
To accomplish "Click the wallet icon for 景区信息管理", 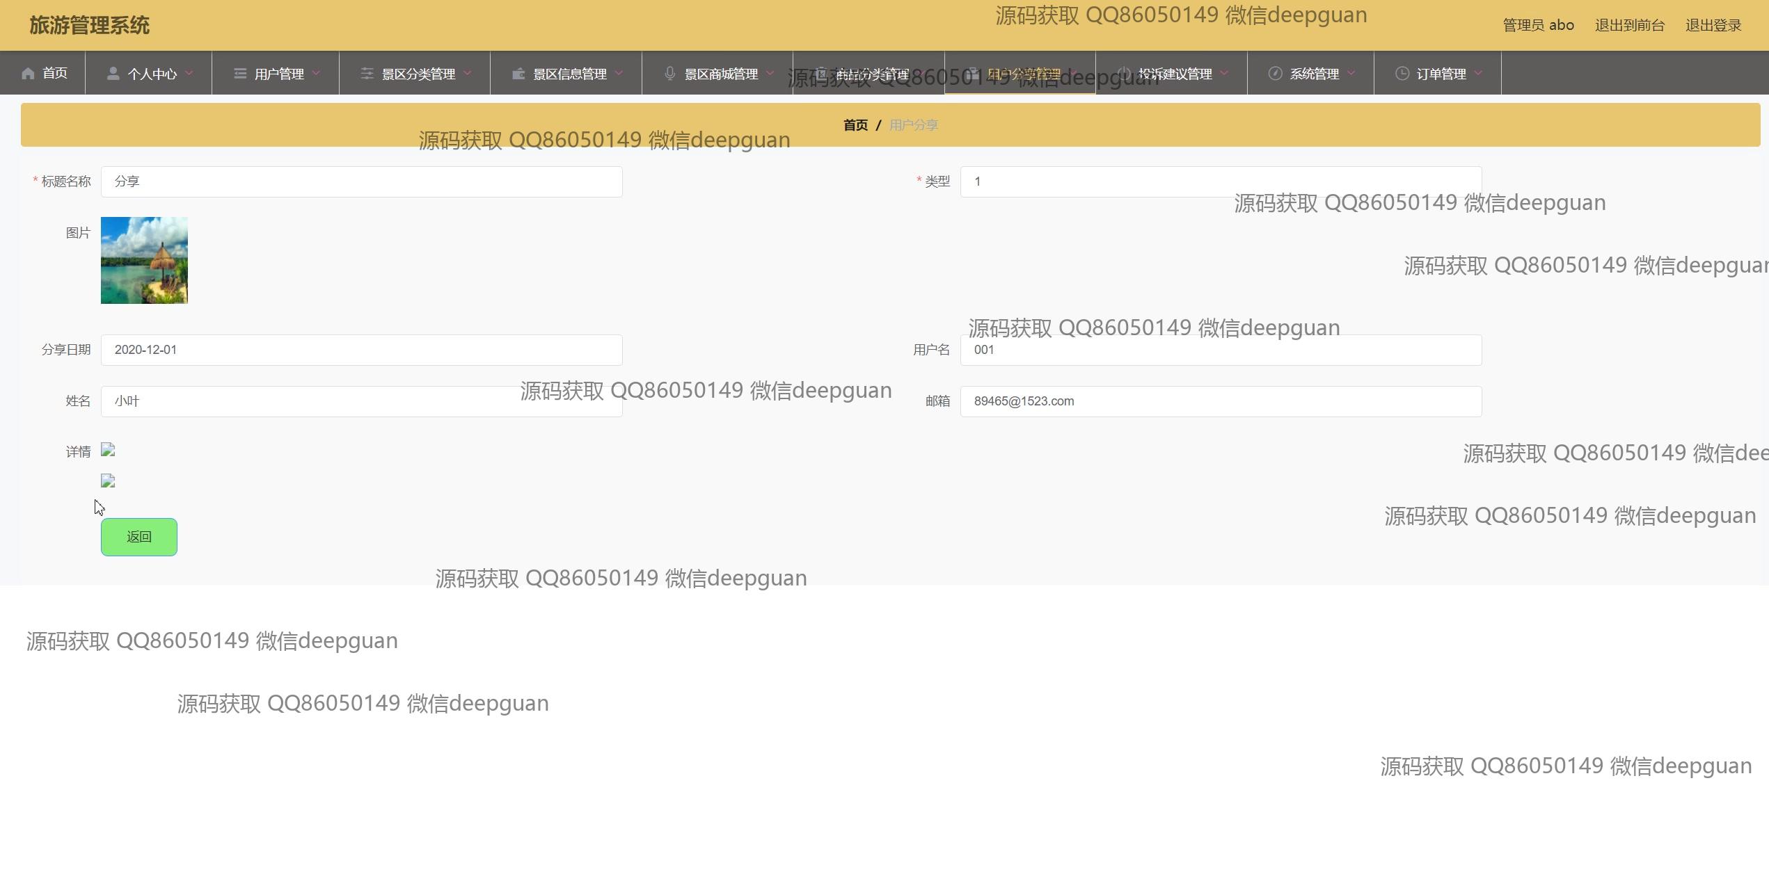I will pos(518,74).
